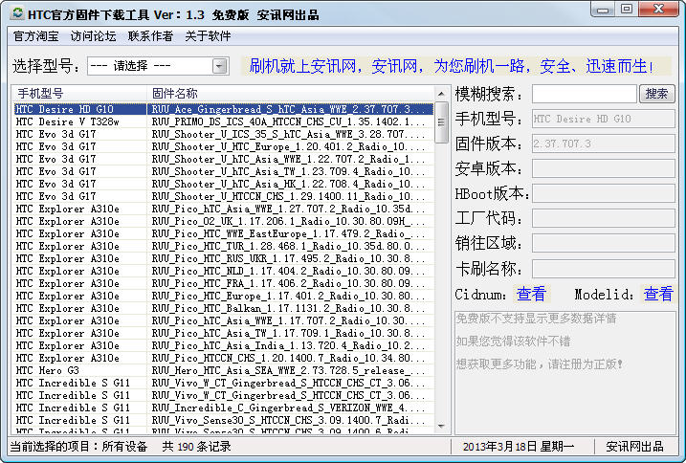Screen dimensions: 686x463
Task: Select firmware RUU_Pico_HTC_WWE_EastEurope_1.17.479.2
Action: coord(224,233)
